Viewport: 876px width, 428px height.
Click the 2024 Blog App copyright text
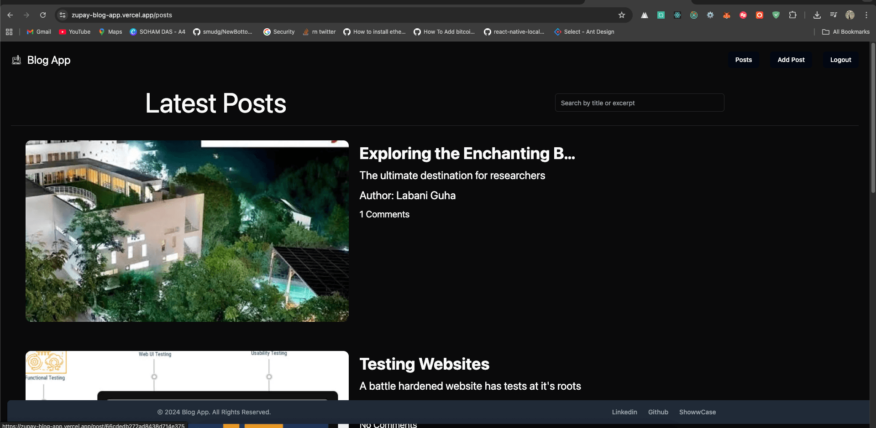[214, 412]
